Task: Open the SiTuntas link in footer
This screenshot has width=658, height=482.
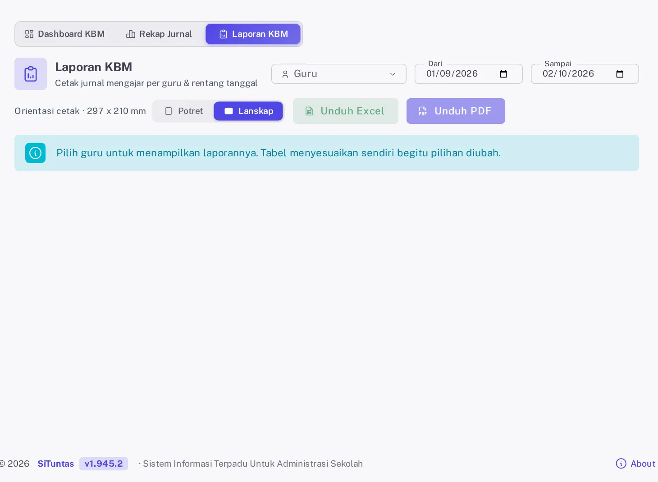Action: 55,464
